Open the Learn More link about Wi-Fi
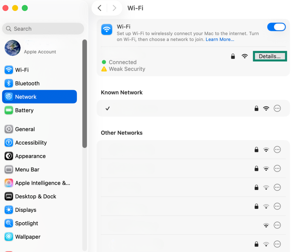 (x=220, y=39)
